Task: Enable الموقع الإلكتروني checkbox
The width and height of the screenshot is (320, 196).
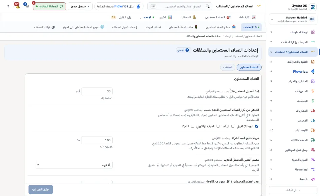Action: point(218,126)
